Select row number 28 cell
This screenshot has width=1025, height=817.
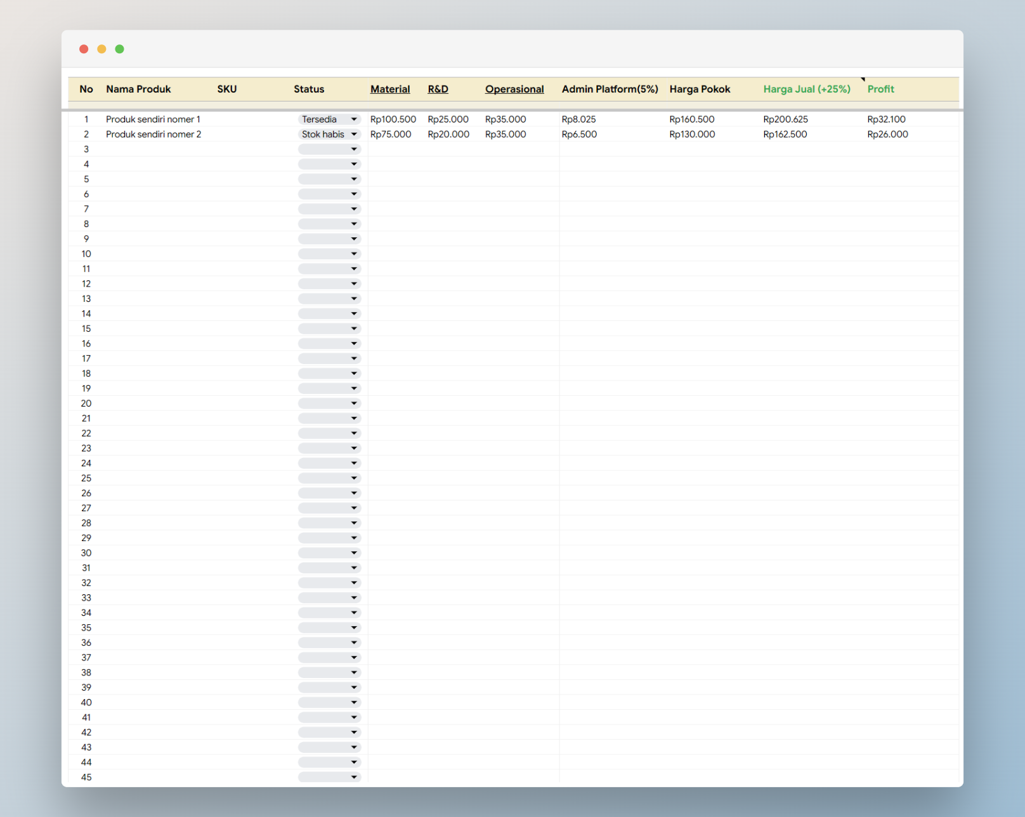coord(86,523)
